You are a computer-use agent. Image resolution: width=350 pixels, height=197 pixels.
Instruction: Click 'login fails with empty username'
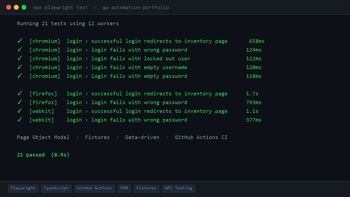[139, 67]
